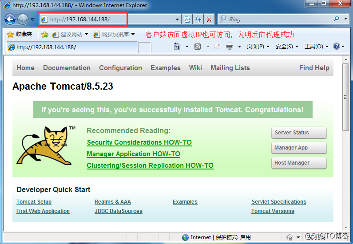The image size is (353, 244).
Task: Click 保护模式: 启用 protected mode status text
Action: (x=233, y=237)
